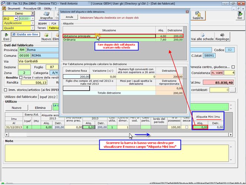Click the Codice 82 field
Image resolution: width=246 pixels, height=185 pixels.
click(x=230, y=50)
